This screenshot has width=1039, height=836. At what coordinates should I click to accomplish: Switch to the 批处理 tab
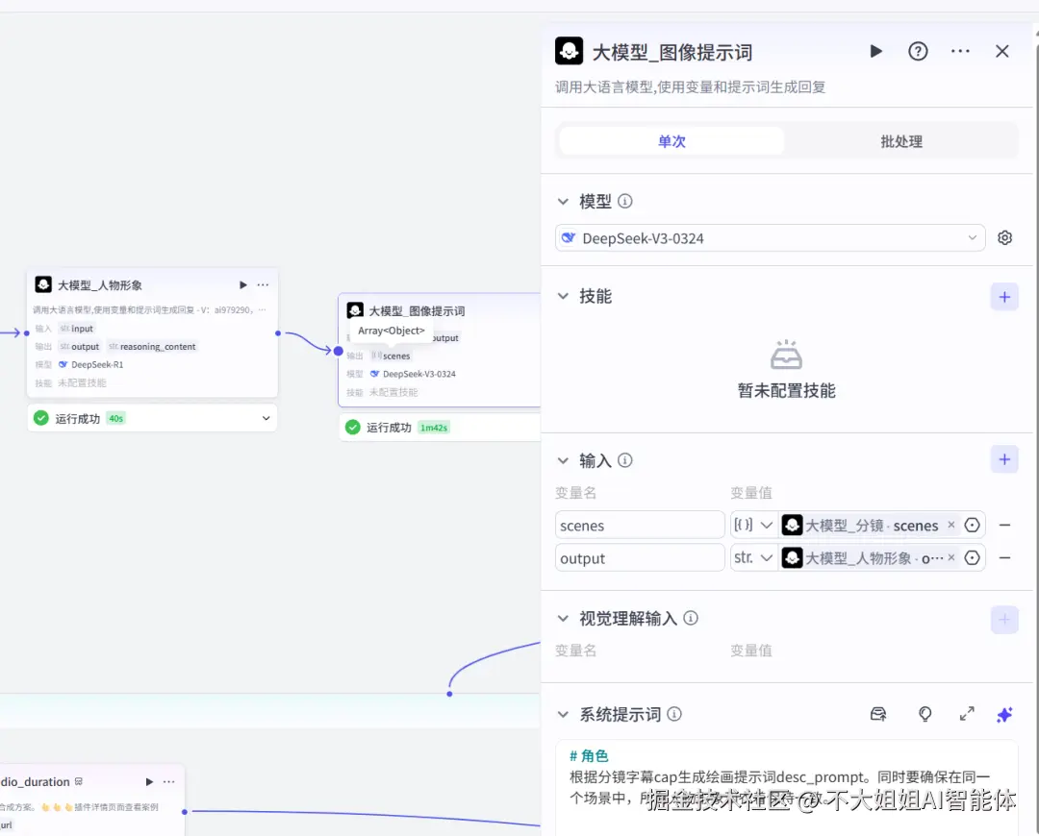[900, 141]
